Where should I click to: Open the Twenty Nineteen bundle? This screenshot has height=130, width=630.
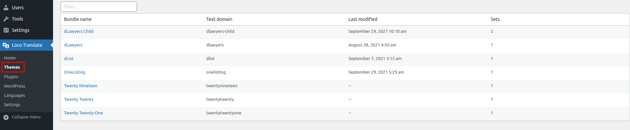tap(81, 86)
